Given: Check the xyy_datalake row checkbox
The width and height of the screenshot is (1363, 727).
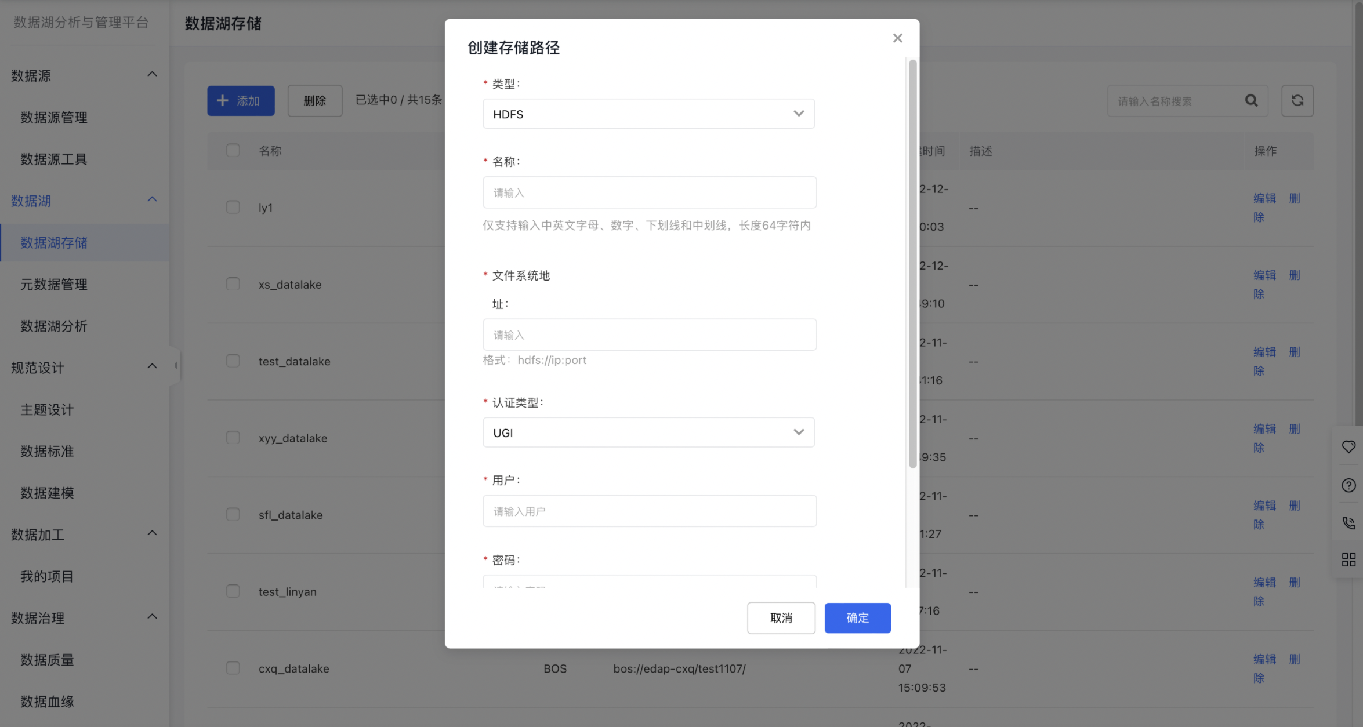Looking at the screenshot, I should pyautogui.click(x=233, y=437).
